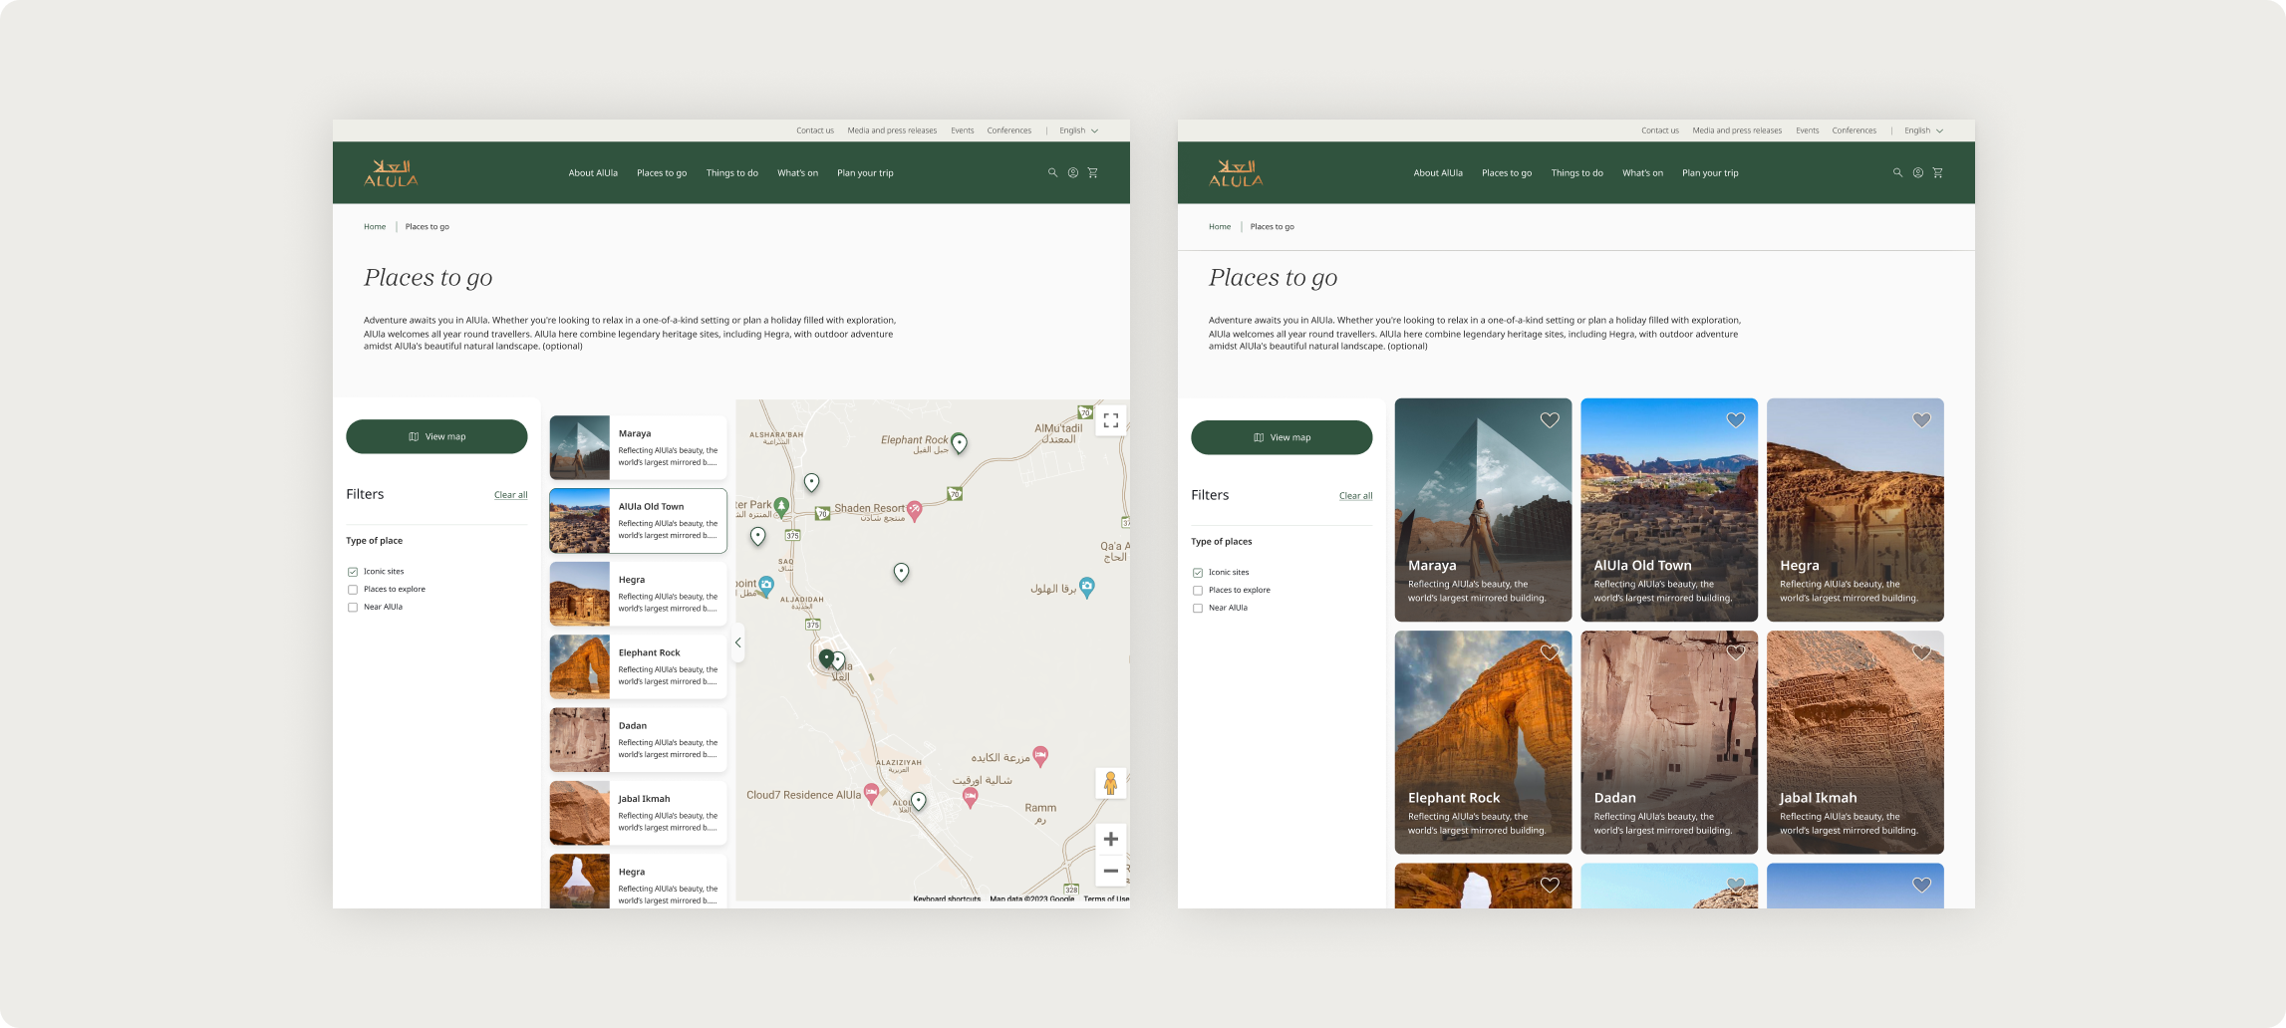The height and width of the screenshot is (1028, 2286).
Task: Open English language dropdown on map view page
Action: click(x=1078, y=130)
